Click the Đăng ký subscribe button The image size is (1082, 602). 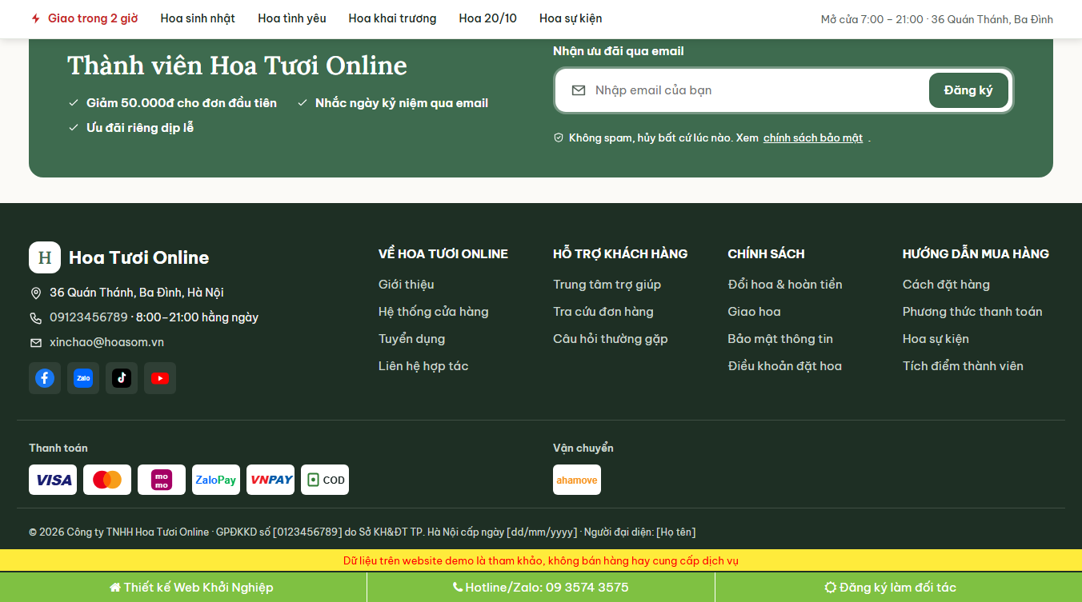coord(968,90)
